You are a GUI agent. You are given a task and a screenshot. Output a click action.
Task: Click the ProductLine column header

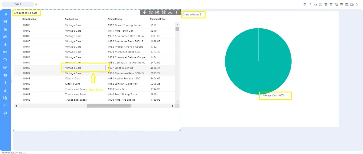coord(71,19)
